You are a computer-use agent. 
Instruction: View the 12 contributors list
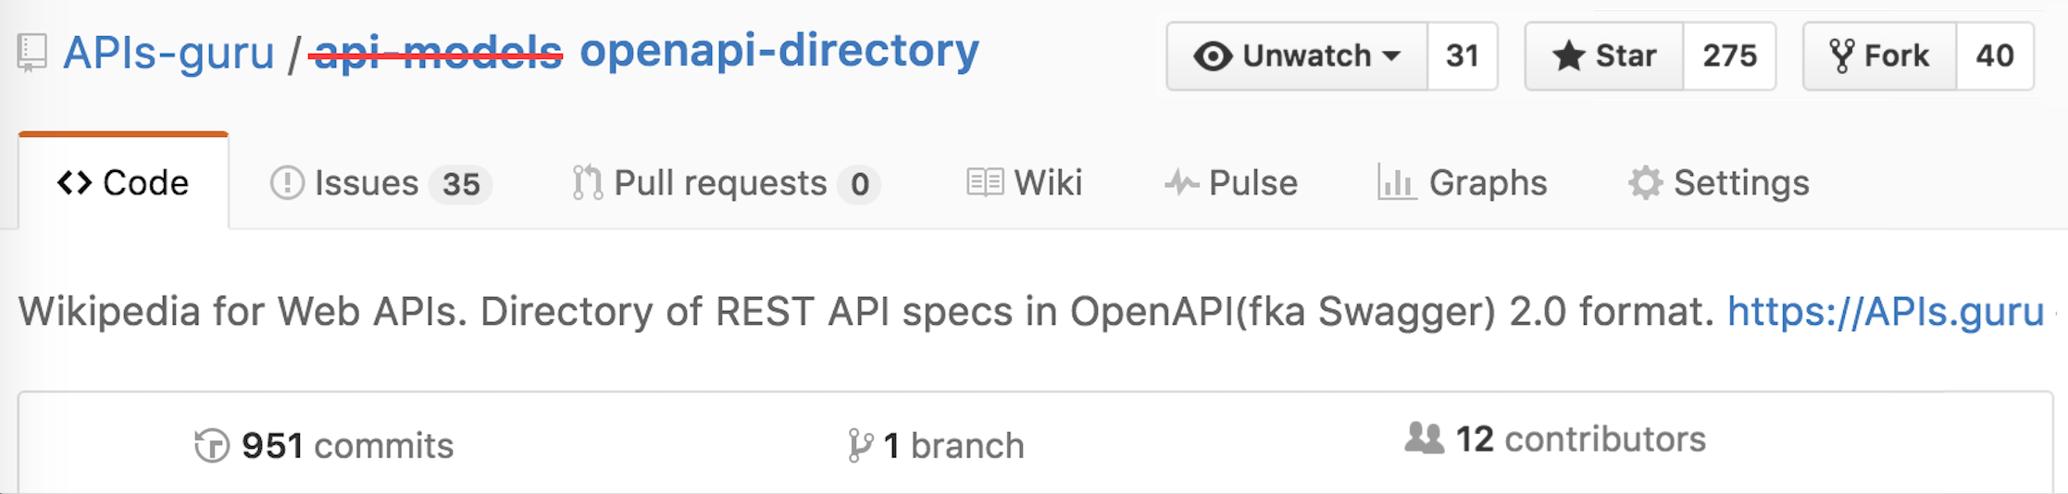(1555, 439)
